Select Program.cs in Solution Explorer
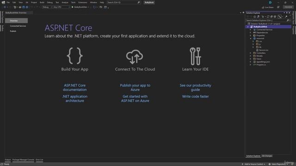The width and height of the screenshot is (296, 166). click(261, 65)
